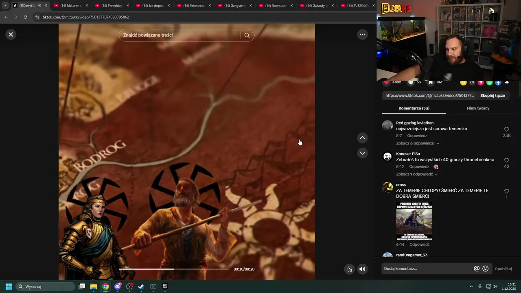Reply to Red gazing leviathan's comment
Image resolution: width=521 pixels, height=293 pixels.
coord(417,136)
